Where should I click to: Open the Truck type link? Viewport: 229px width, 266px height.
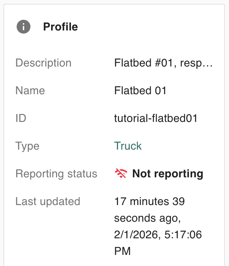[x=128, y=146]
